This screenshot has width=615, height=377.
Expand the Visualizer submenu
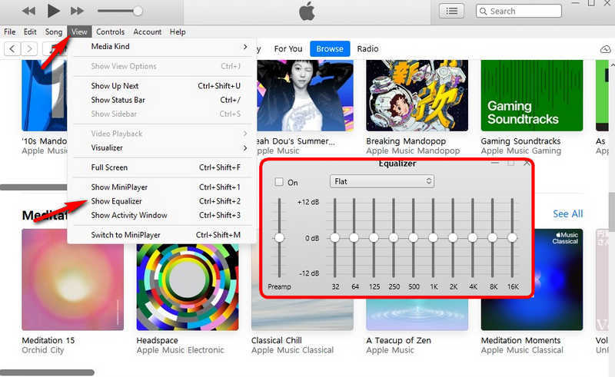[161, 147]
